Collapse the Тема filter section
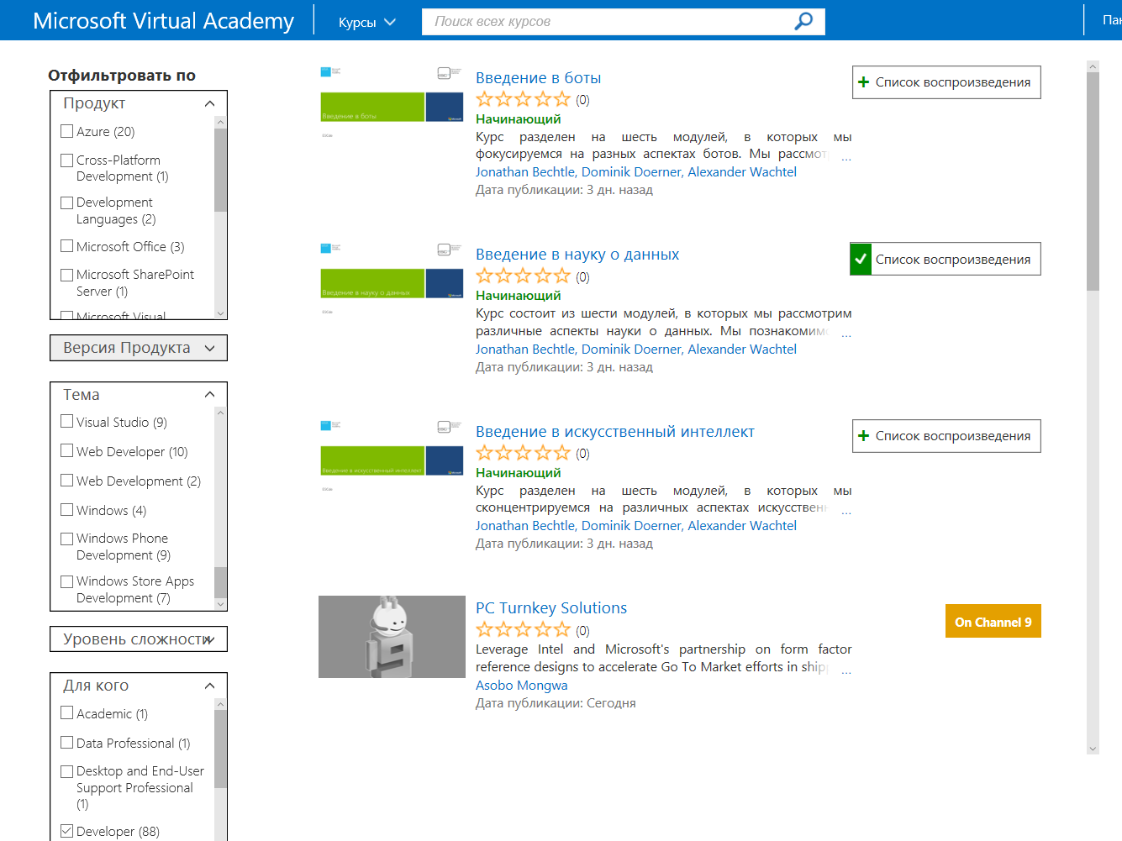 click(209, 394)
